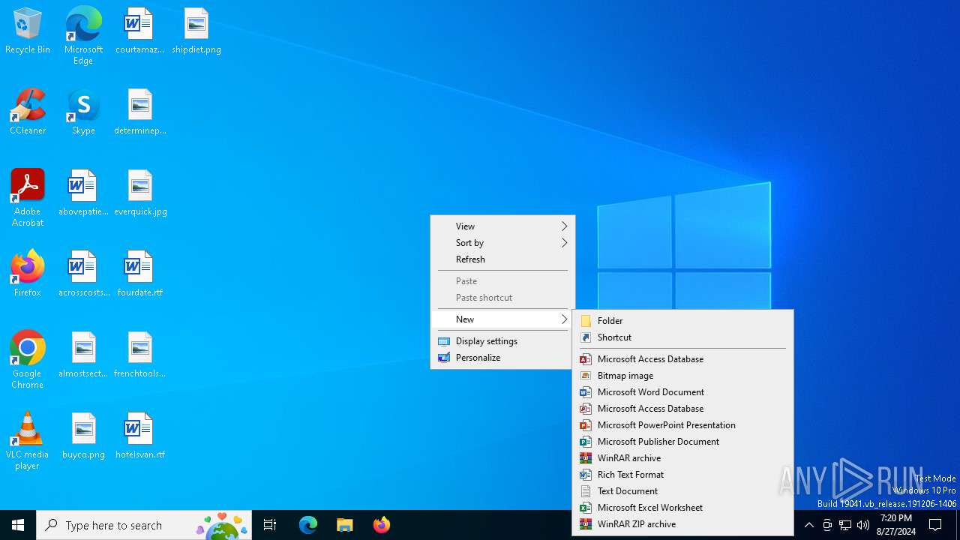Screen dimensions: 960x540
Task: Expand the New submenu entry
Action: tap(503, 319)
